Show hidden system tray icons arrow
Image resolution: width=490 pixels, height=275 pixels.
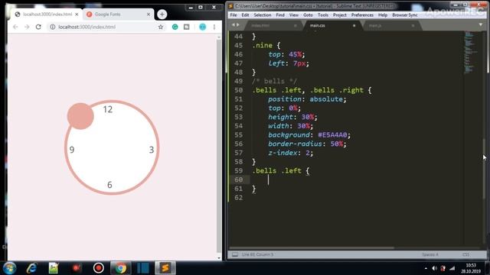(x=426, y=268)
